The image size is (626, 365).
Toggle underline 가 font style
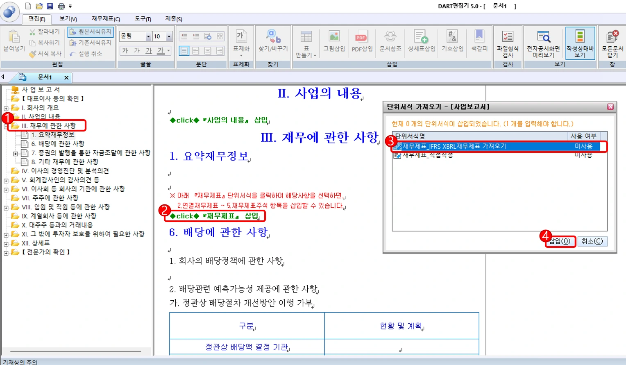pos(149,50)
